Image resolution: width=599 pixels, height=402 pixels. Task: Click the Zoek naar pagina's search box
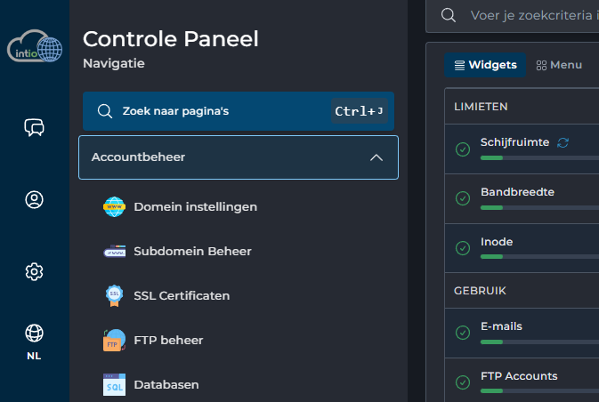pos(223,111)
